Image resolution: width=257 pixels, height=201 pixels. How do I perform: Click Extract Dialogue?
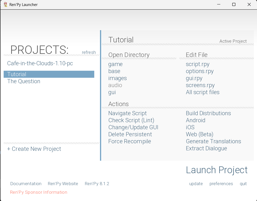[x=206, y=149]
